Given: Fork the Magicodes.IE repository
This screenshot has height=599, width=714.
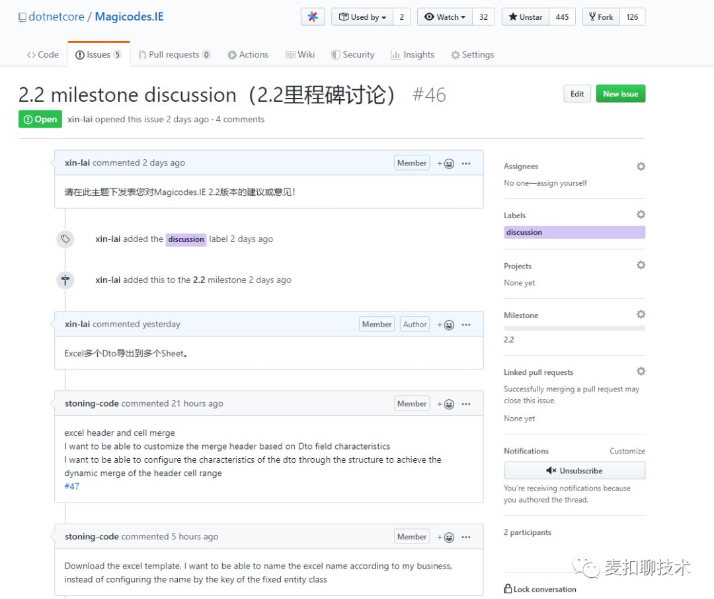Looking at the screenshot, I should coord(601,17).
